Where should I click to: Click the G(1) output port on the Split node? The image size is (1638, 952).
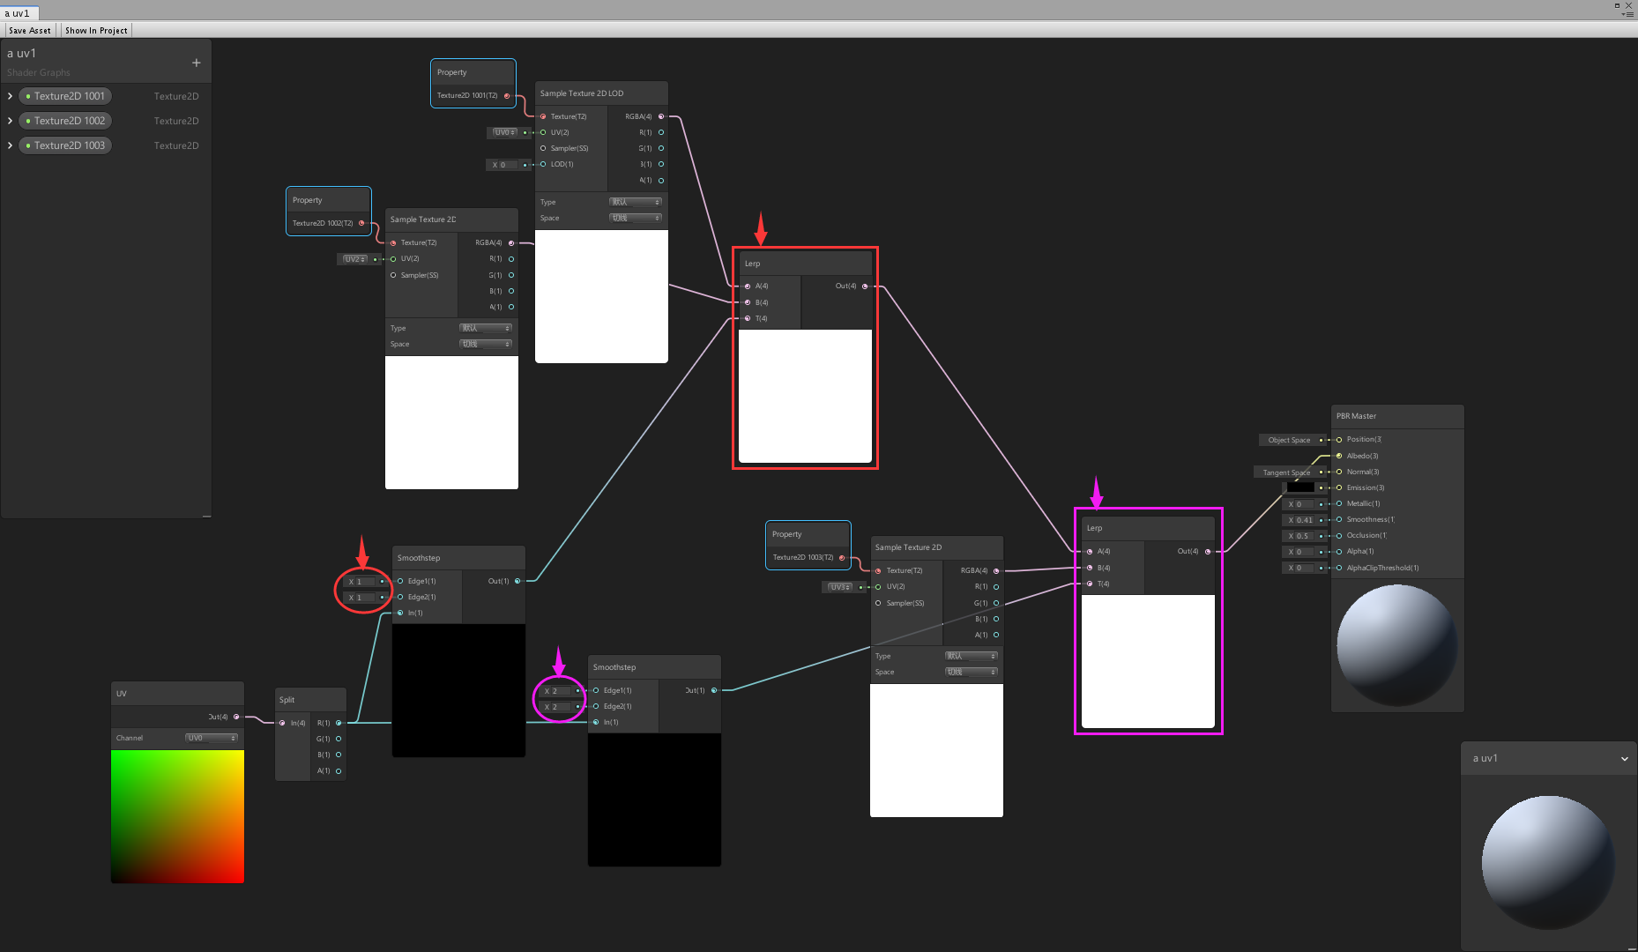pyautogui.click(x=337, y=739)
